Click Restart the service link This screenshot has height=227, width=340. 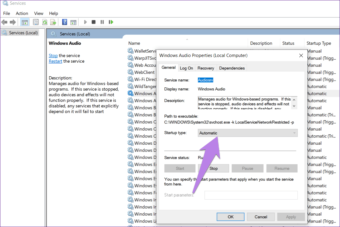(x=56, y=61)
